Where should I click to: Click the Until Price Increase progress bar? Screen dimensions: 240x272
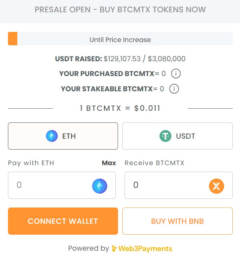pos(120,38)
